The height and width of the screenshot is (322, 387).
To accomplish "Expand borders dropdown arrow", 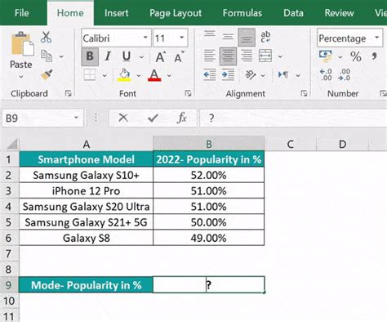I will [x=105, y=75].
